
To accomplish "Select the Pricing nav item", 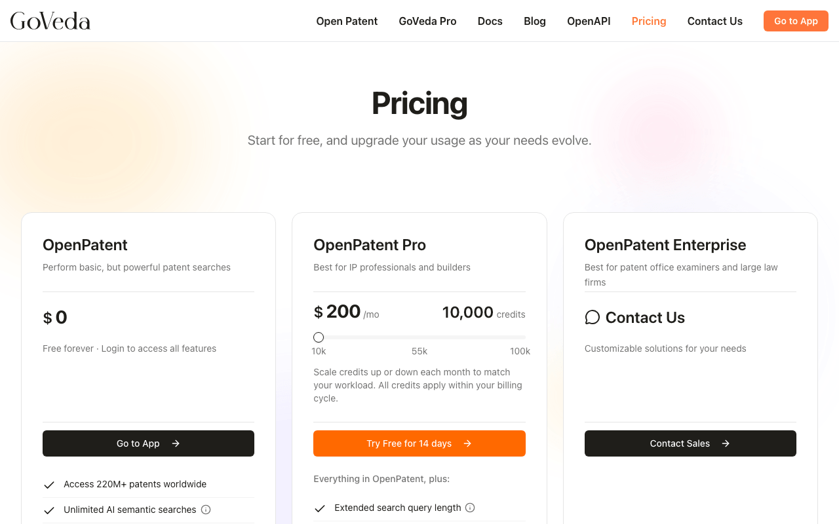I will point(649,21).
